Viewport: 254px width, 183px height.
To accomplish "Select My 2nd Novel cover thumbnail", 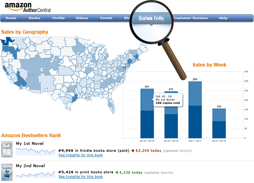I will pyautogui.click(x=7, y=172).
